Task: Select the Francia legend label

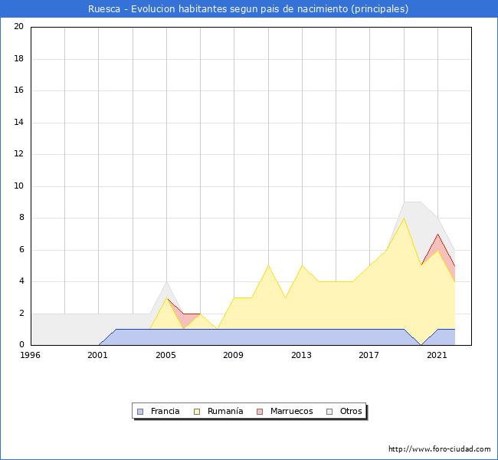Action: pos(165,411)
